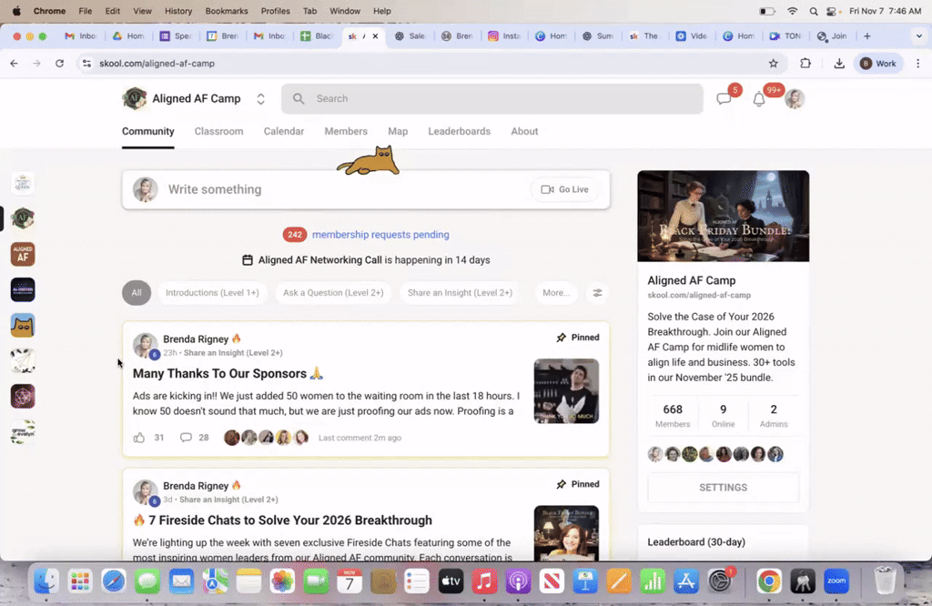Filter by Ask a Question (Level 2+)
The width and height of the screenshot is (932, 606).
click(x=333, y=293)
